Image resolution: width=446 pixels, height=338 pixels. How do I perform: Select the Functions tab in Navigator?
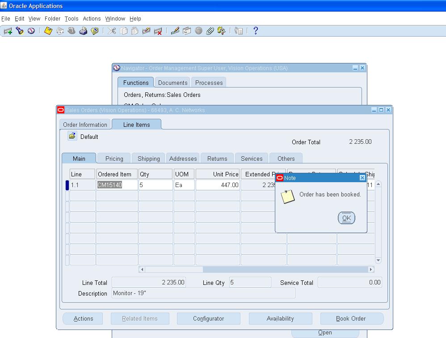pos(136,83)
